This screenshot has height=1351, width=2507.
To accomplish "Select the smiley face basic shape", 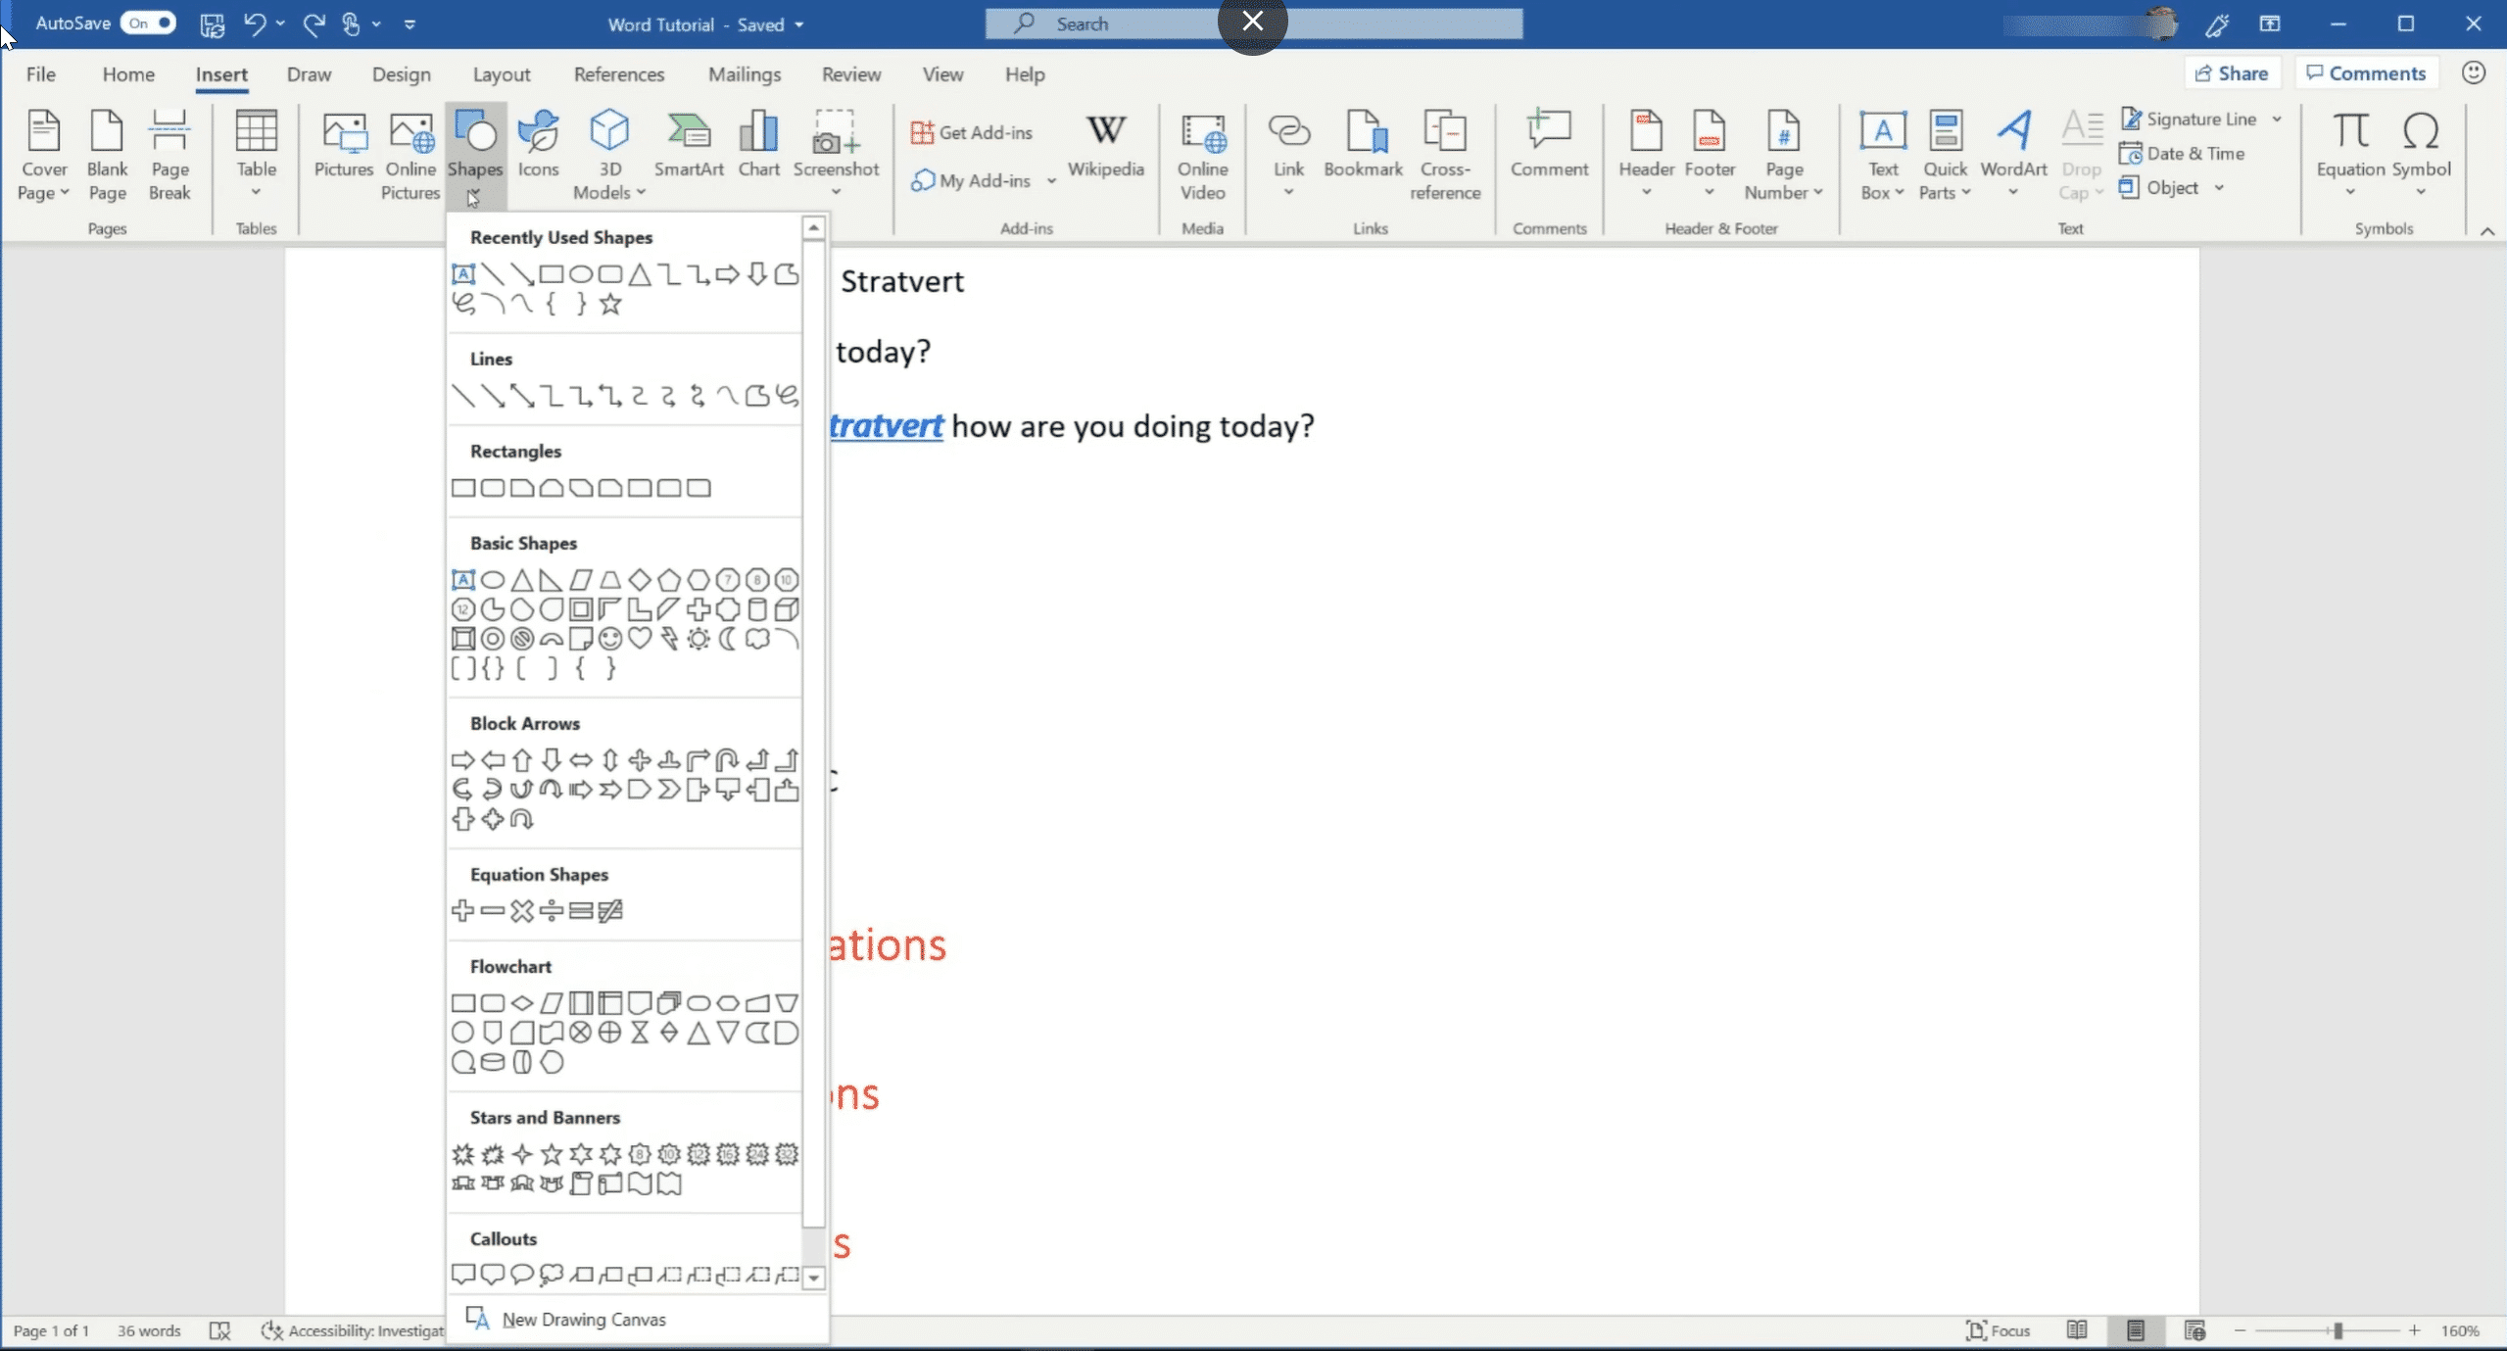I will (x=610, y=639).
